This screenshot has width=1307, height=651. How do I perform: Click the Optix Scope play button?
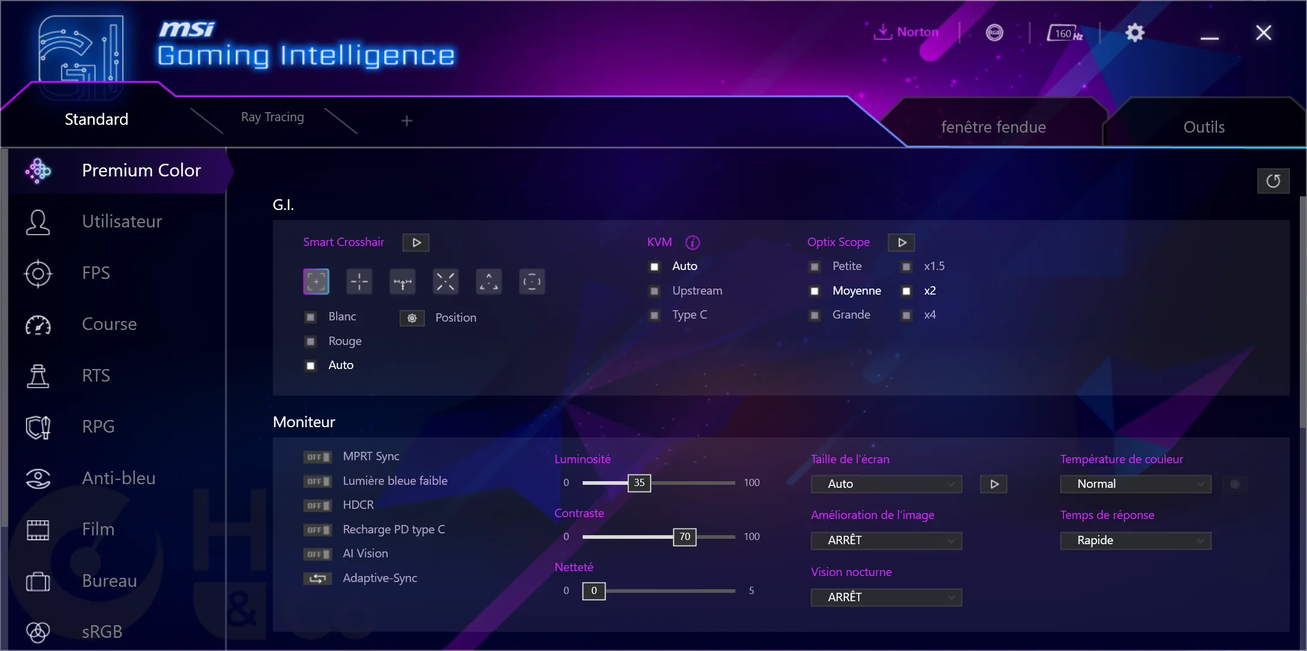click(x=901, y=242)
